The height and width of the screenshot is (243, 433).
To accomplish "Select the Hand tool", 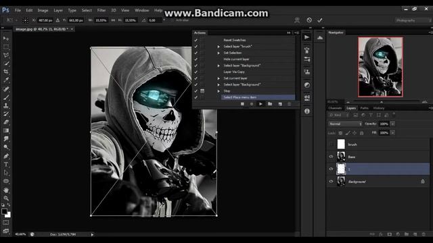I will [6, 190].
